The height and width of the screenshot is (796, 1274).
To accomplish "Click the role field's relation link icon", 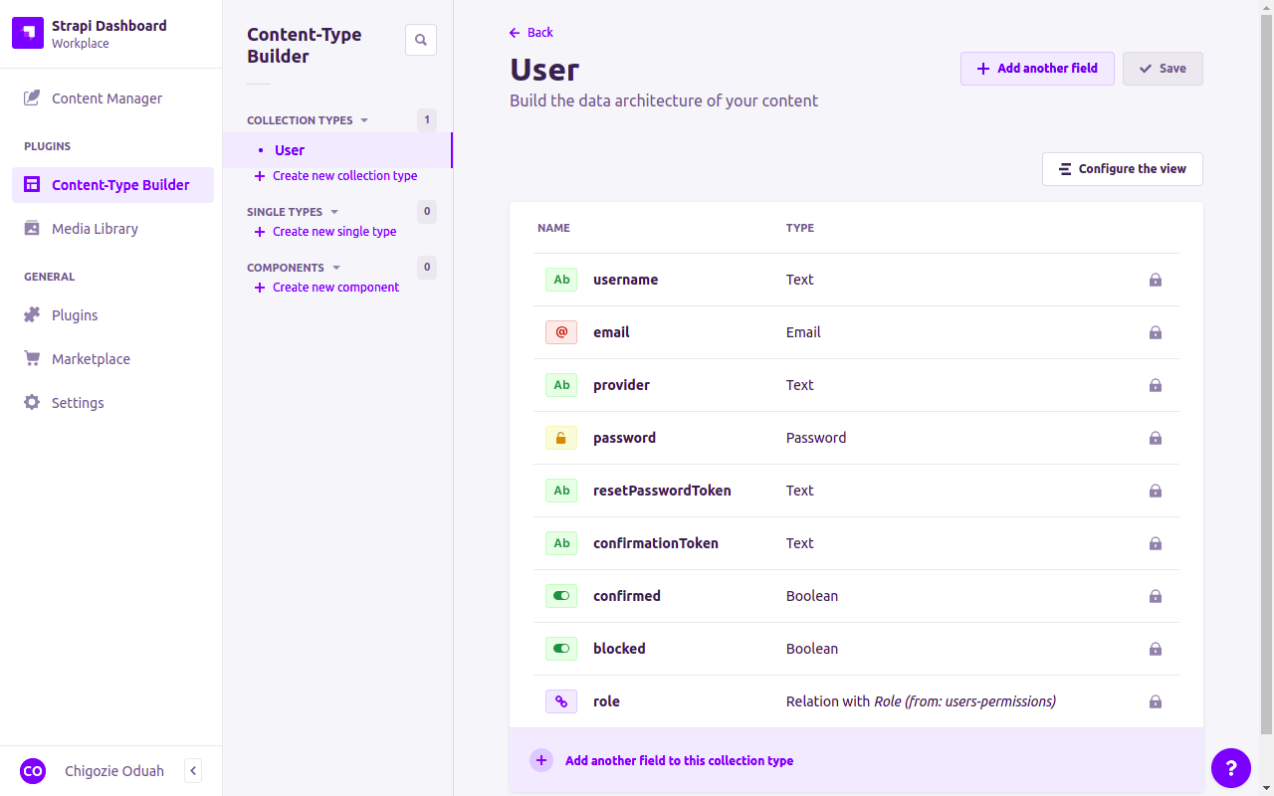I will pyautogui.click(x=561, y=701).
